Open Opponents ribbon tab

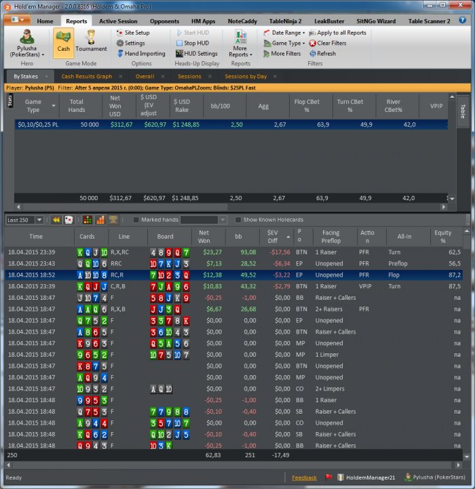tap(164, 21)
